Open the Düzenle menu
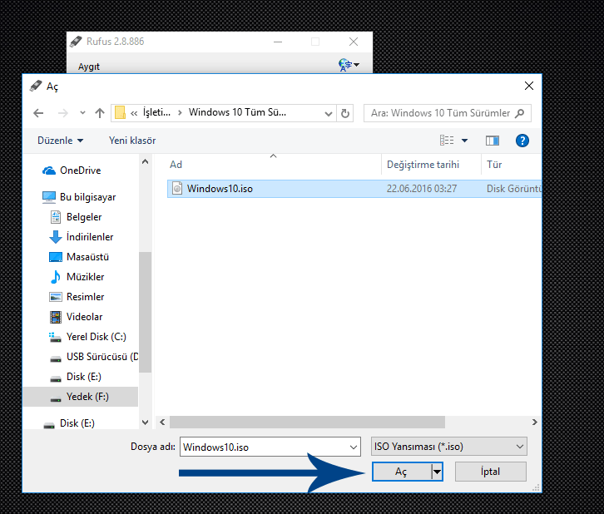 [x=61, y=141]
